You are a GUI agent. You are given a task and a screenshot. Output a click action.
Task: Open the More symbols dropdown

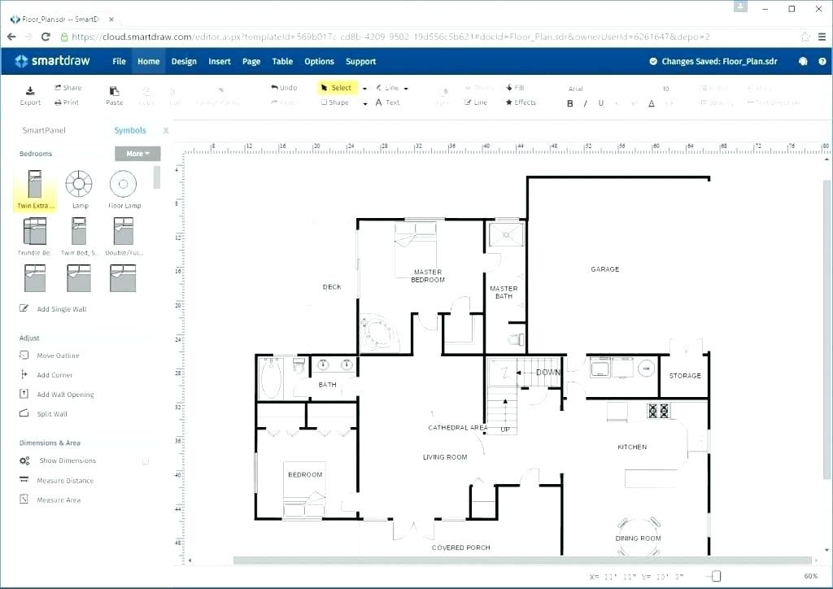pyautogui.click(x=137, y=153)
